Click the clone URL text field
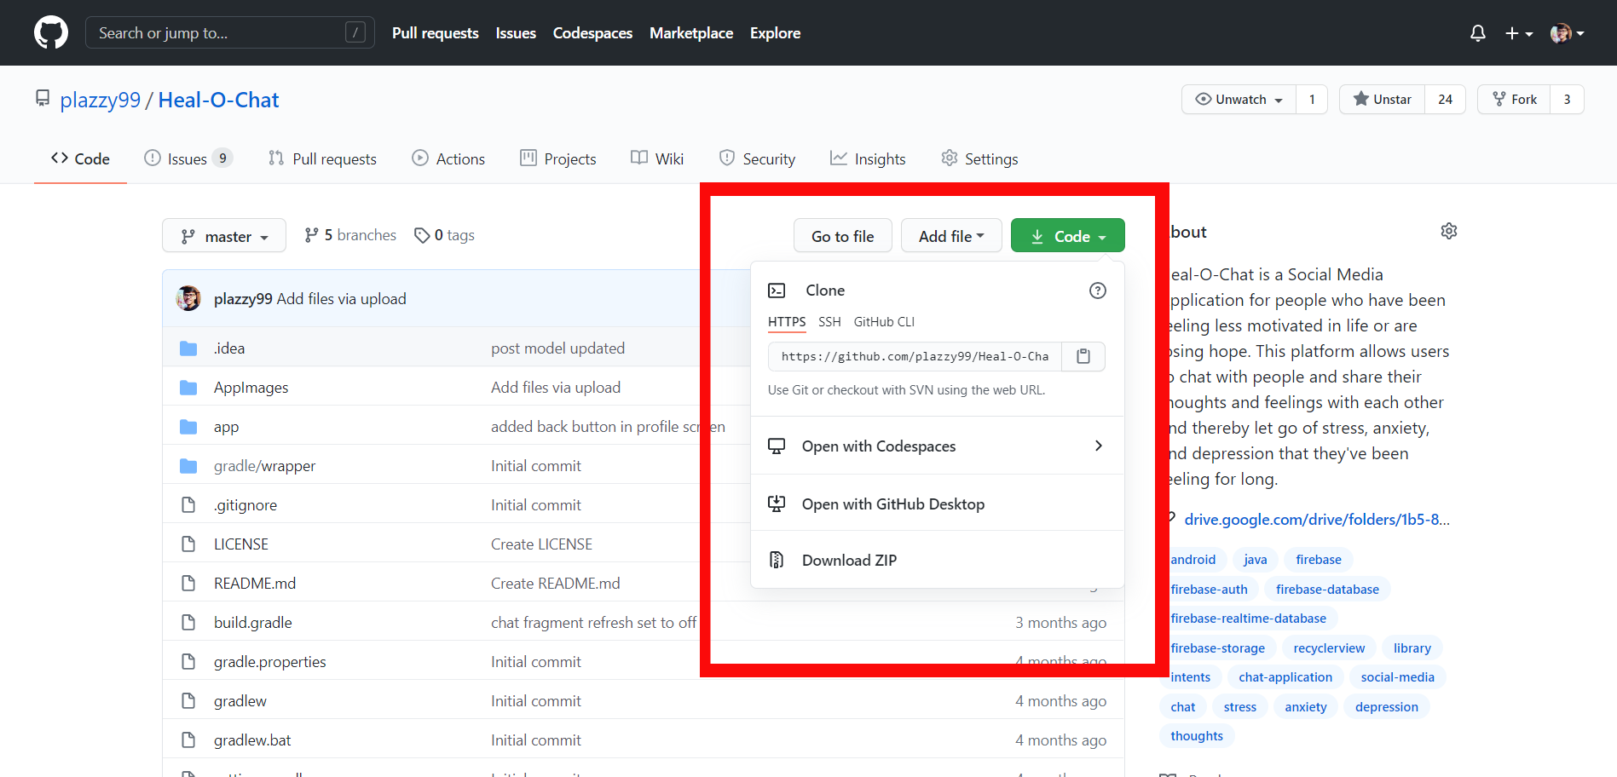This screenshot has width=1617, height=777. (915, 356)
